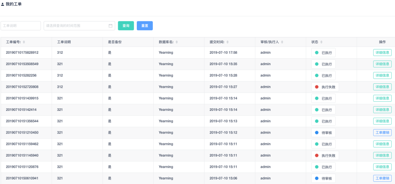This screenshot has height=184, width=395.
Task: Select order number 20190710151159462
Action: pos(22,144)
